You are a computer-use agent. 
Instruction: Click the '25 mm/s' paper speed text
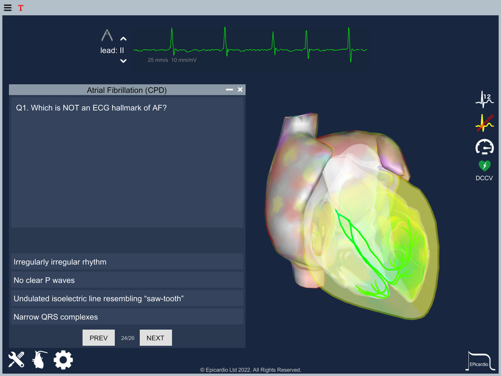[x=157, y=60]
